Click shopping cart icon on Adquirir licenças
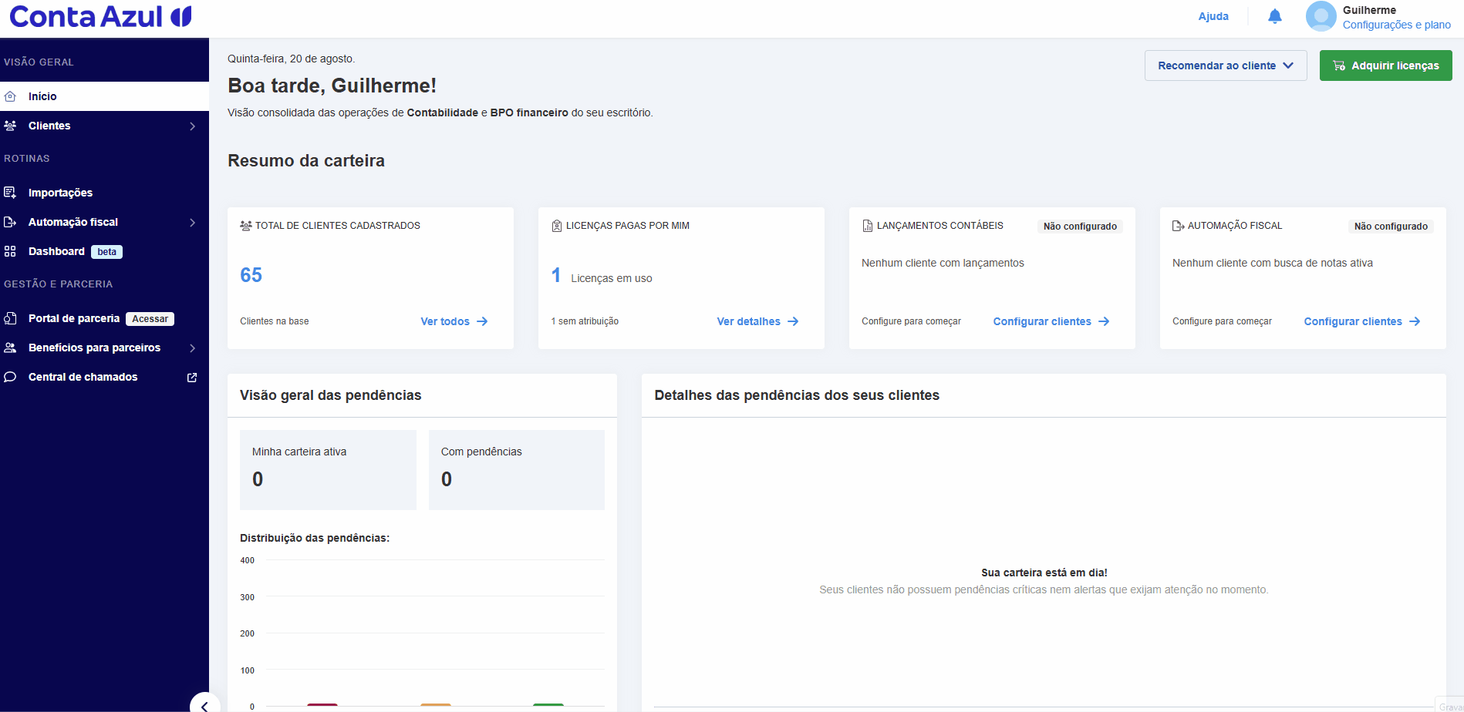 tap(1339, 65)
